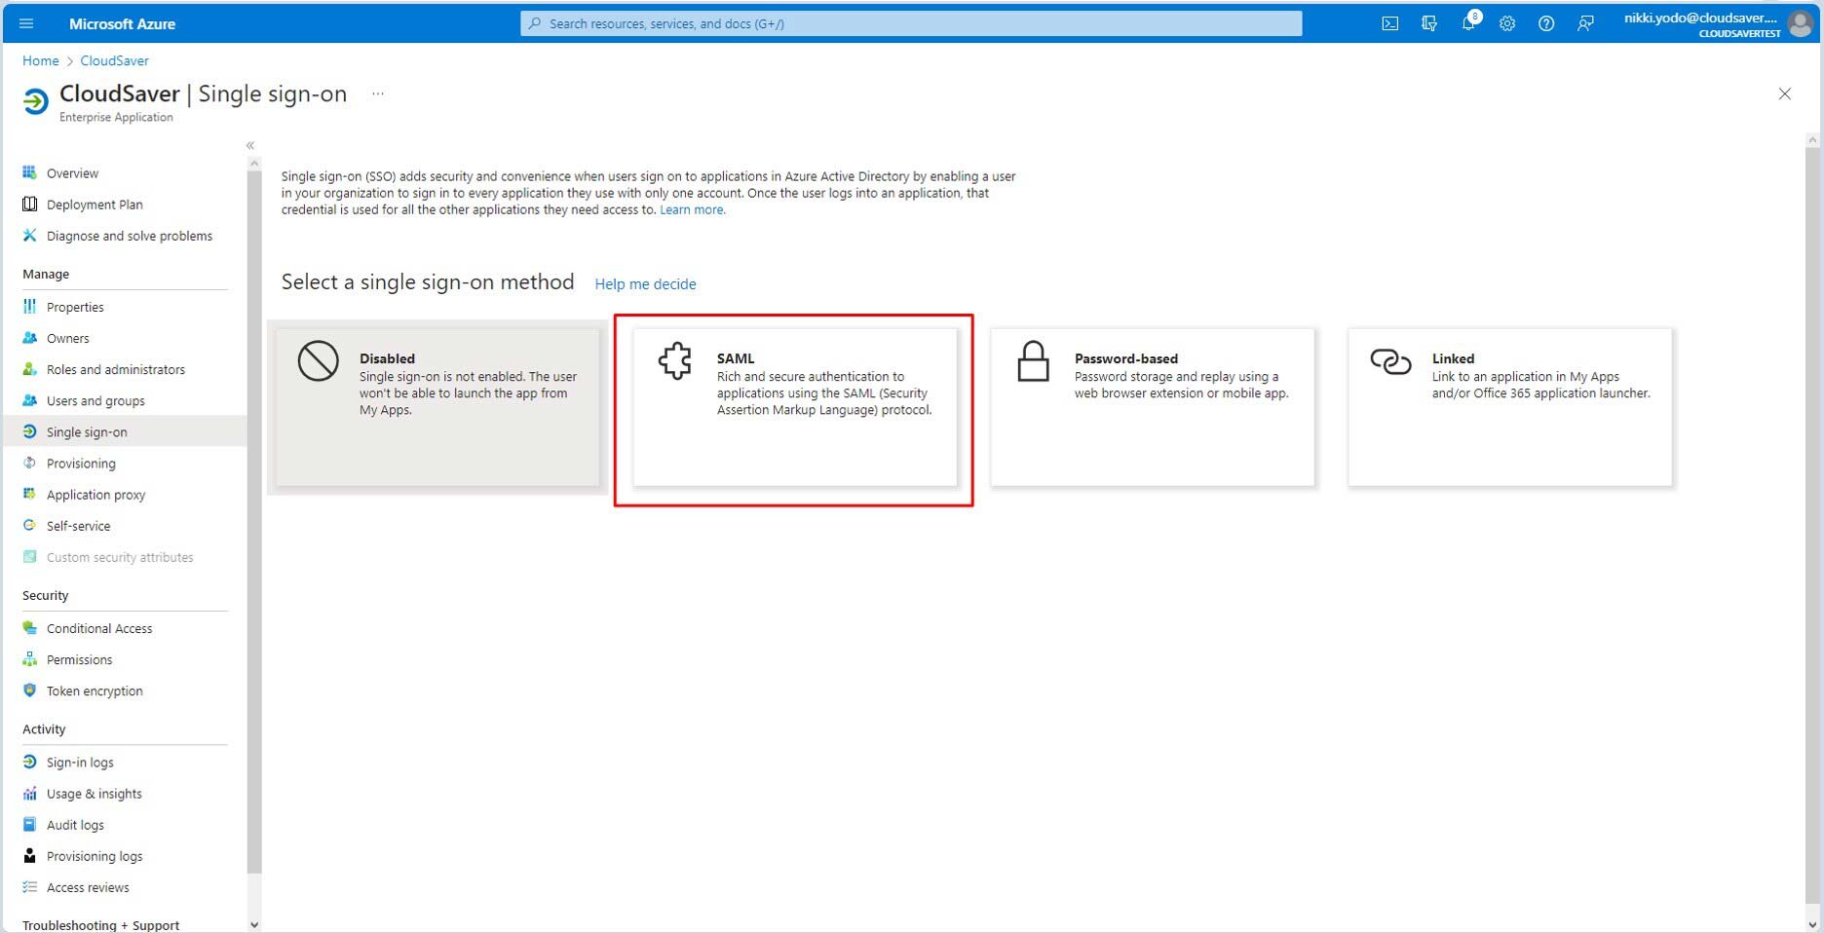Select the SAML sign-on method card
Viewport: 1824px width, 933px height.
794,407
